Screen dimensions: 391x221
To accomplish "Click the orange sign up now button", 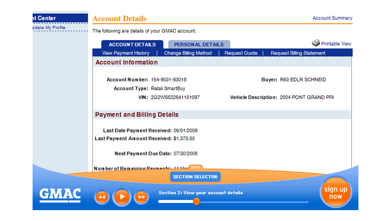I will [335, 193].
